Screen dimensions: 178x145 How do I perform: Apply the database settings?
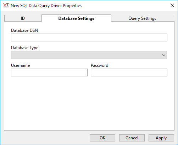pos(161,138)
